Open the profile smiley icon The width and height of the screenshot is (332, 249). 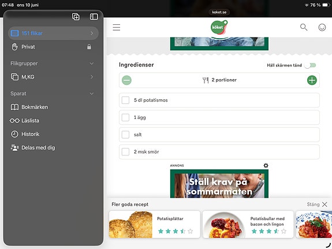pyautogui.click(x=322, y=27)
